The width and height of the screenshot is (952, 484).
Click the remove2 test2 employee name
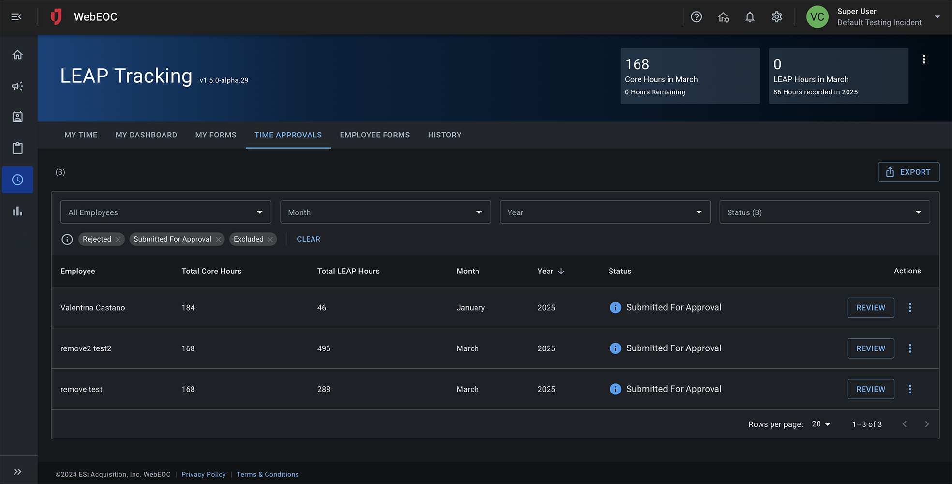pos(86,348)
